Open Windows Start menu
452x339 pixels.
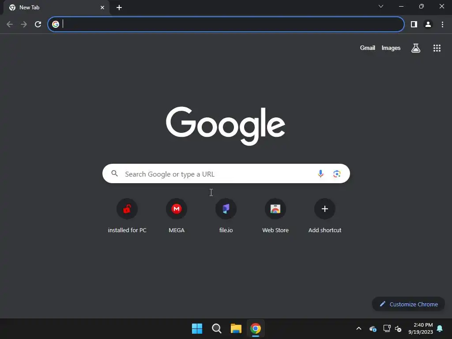click(x=197, y=328)
